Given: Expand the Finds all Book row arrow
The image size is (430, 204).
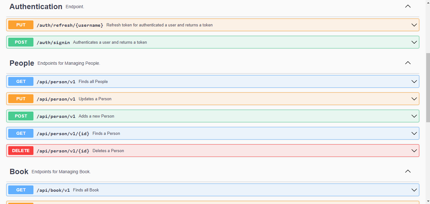Looking at the screenshot, I should (x=414, y=190).
